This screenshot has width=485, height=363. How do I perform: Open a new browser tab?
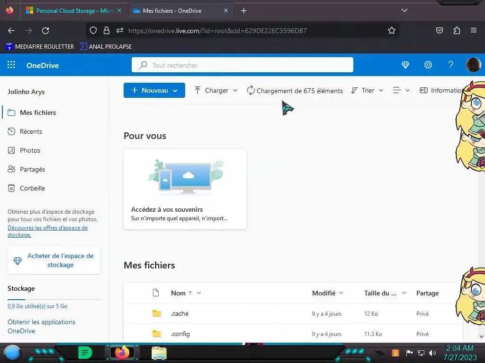pos(244,11)
